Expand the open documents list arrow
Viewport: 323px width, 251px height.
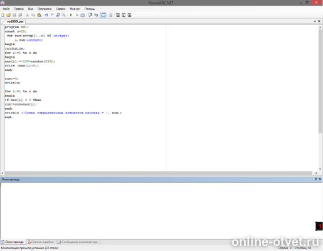pyautogui.click(x=315, y=21)
